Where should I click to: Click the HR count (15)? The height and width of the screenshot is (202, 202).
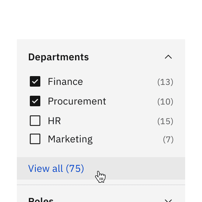(165, 121)
